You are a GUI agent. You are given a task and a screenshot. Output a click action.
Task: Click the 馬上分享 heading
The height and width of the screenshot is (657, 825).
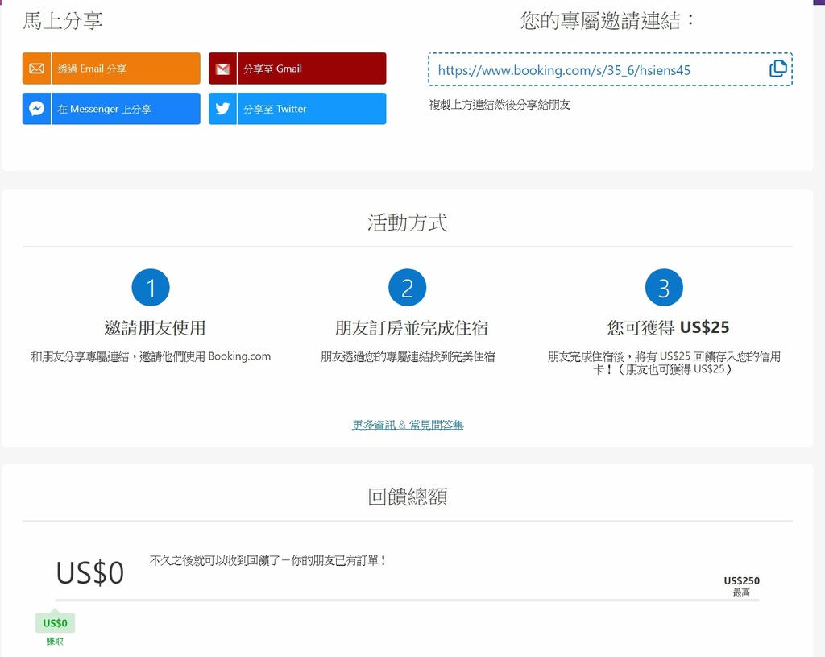click(63, 20)
